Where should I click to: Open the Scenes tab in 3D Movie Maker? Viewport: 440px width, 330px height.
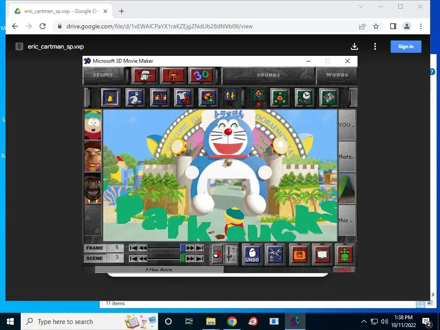[x=103, y=75]
